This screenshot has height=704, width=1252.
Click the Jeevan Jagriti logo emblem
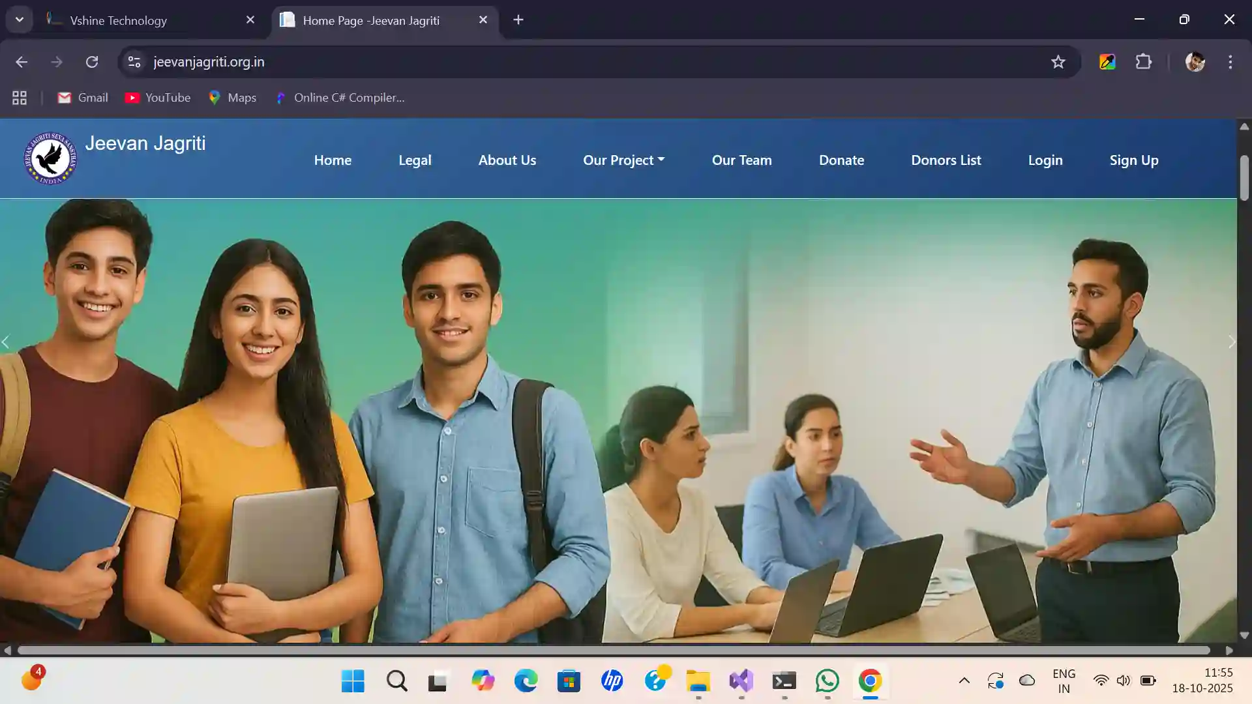[x=50, y=158]
